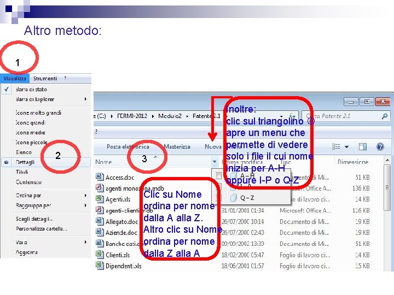
Task: Choose Icone grandi view
Action: [x=31, y=123]
